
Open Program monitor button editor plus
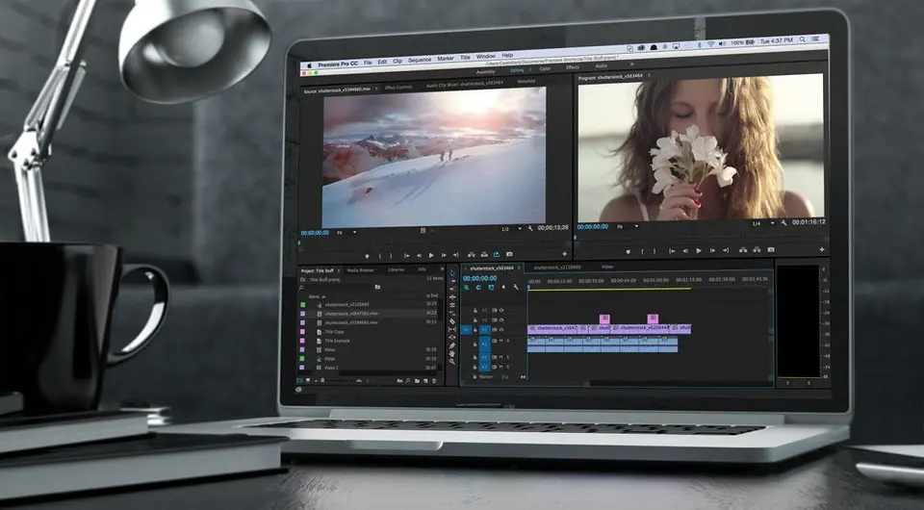point(822,249)
